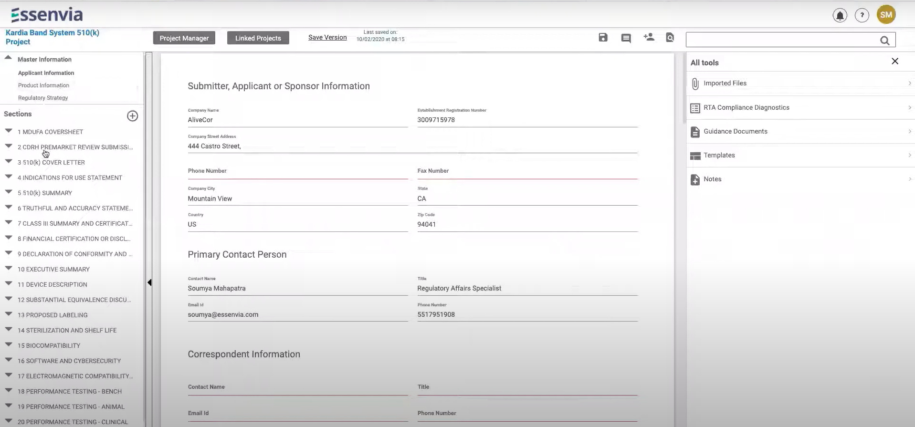Open the SM user avatar menu

886,15
